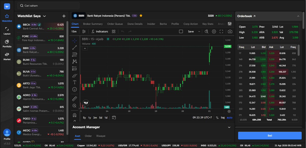Open the Layout sidebar icon
The width and height of the screenshot is (306, 148).
click(x=7, y=31)
